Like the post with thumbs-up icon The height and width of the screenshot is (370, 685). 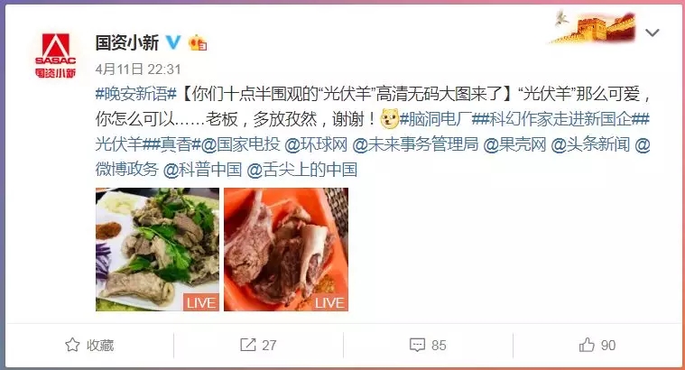pos(587,345)
